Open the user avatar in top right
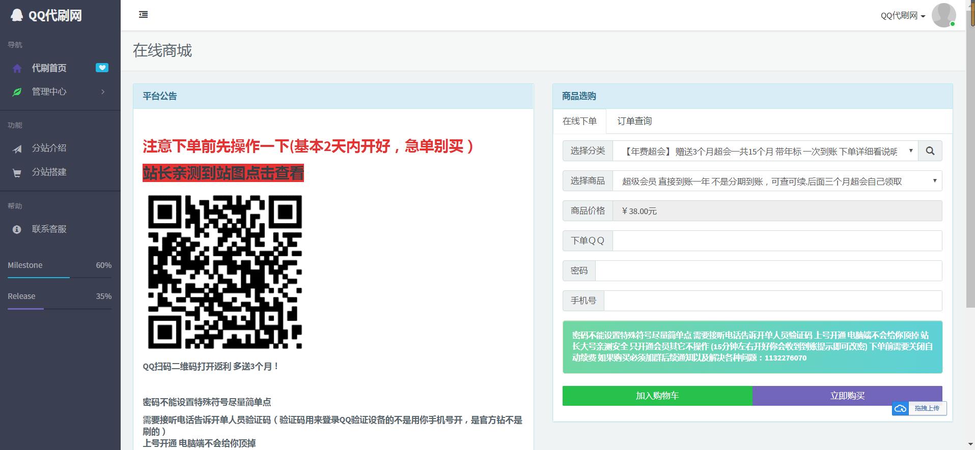Screen dimensions: 975x450 pyautogui.click(x=943, y=15)
